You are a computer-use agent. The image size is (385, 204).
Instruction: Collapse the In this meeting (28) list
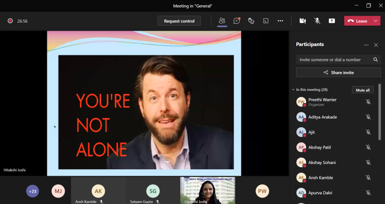click(293, 90)
